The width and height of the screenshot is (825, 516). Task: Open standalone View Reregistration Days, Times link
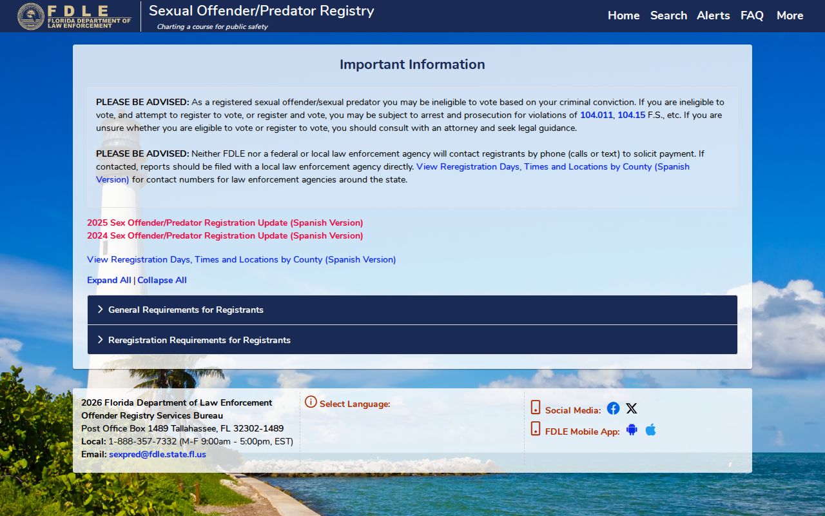point(204,259)
